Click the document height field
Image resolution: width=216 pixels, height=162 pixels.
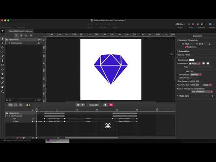[203, 44]
